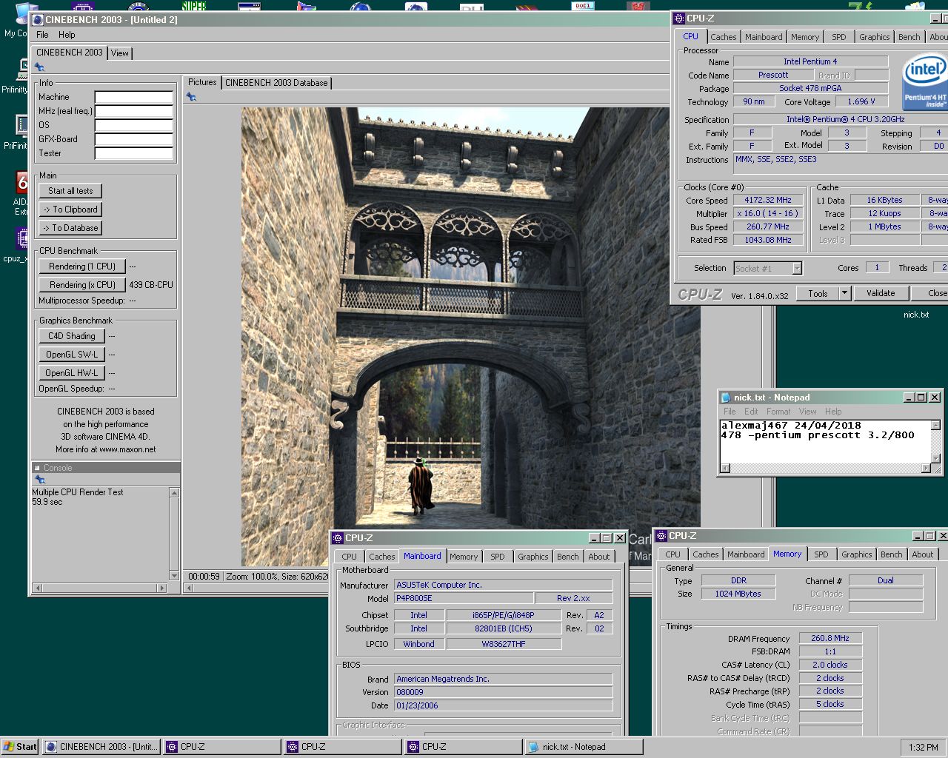Open CPU tab in Mainboard CPU-Z window
This screenshot has height=758, width=948.
click(349, 557)
